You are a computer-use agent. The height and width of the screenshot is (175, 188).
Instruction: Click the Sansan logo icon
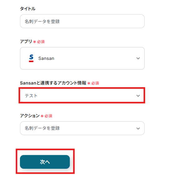(31, 58)
